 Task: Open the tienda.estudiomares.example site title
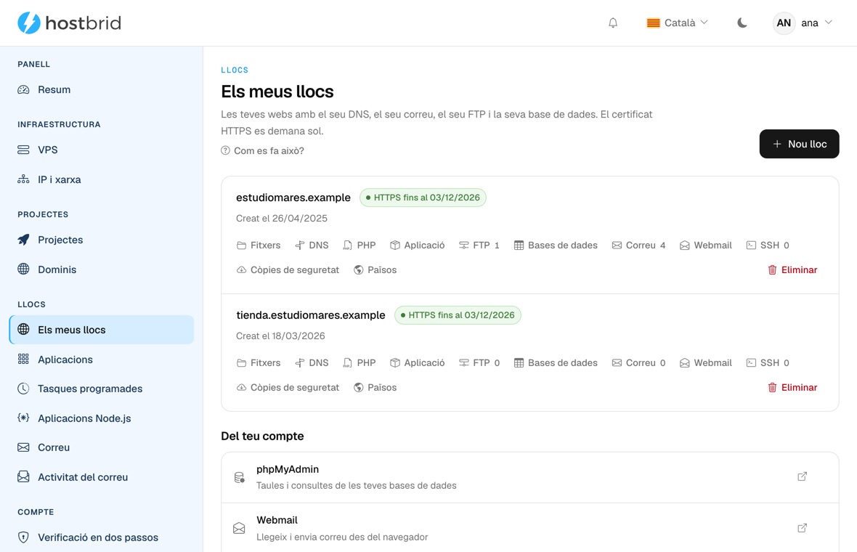310,314
